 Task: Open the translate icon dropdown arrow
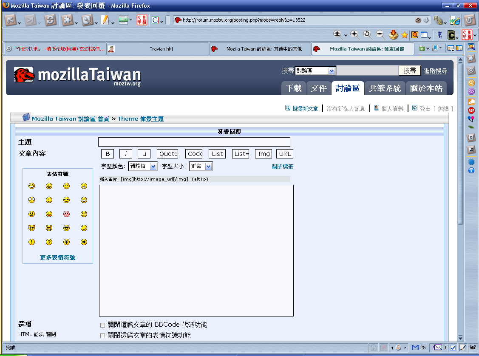tap(445, 23)
